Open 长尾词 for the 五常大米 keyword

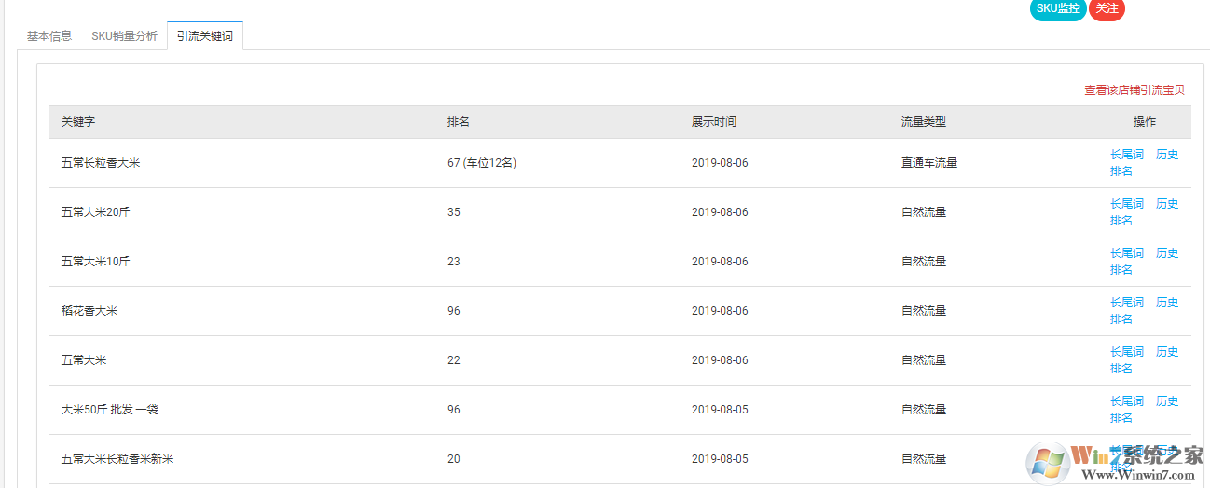(x=1126, y=352)
